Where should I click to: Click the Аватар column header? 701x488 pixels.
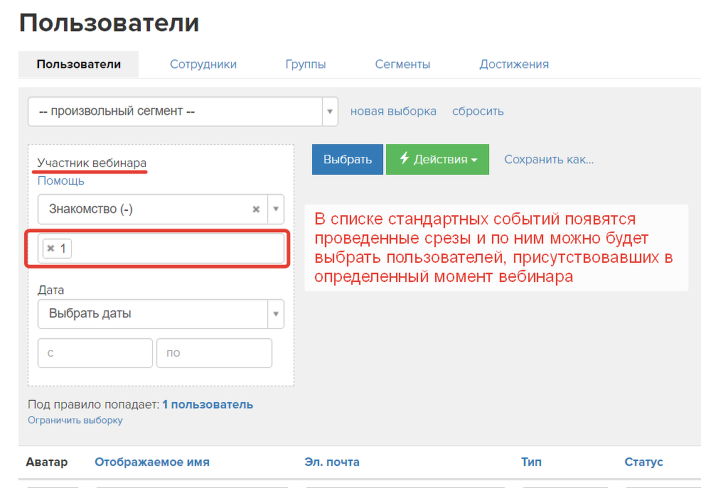(x=46, y=462)
